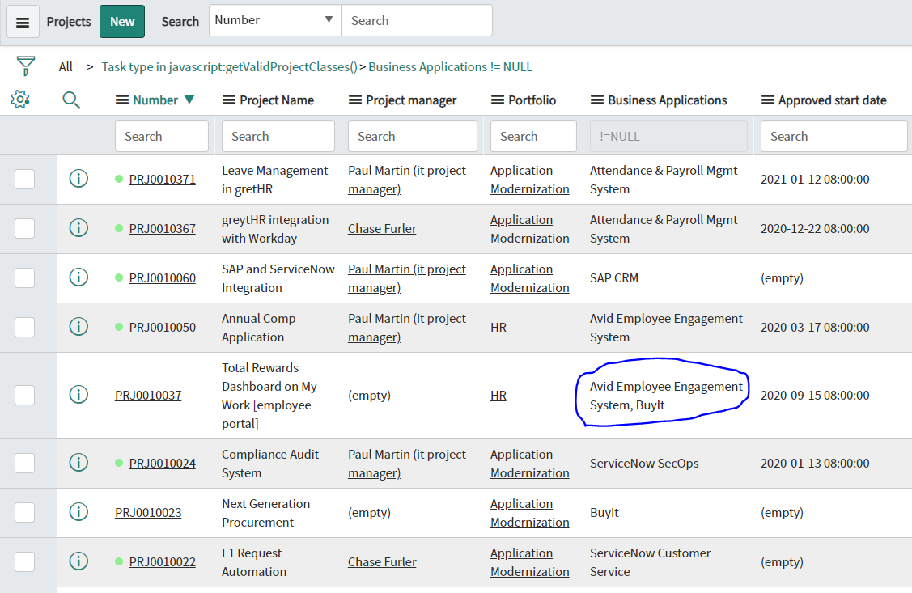The height and width of the screenshot is (593, 912).
Task: Click the 2020-09-15 08:00:00 date cell
Action: [815, 396]
